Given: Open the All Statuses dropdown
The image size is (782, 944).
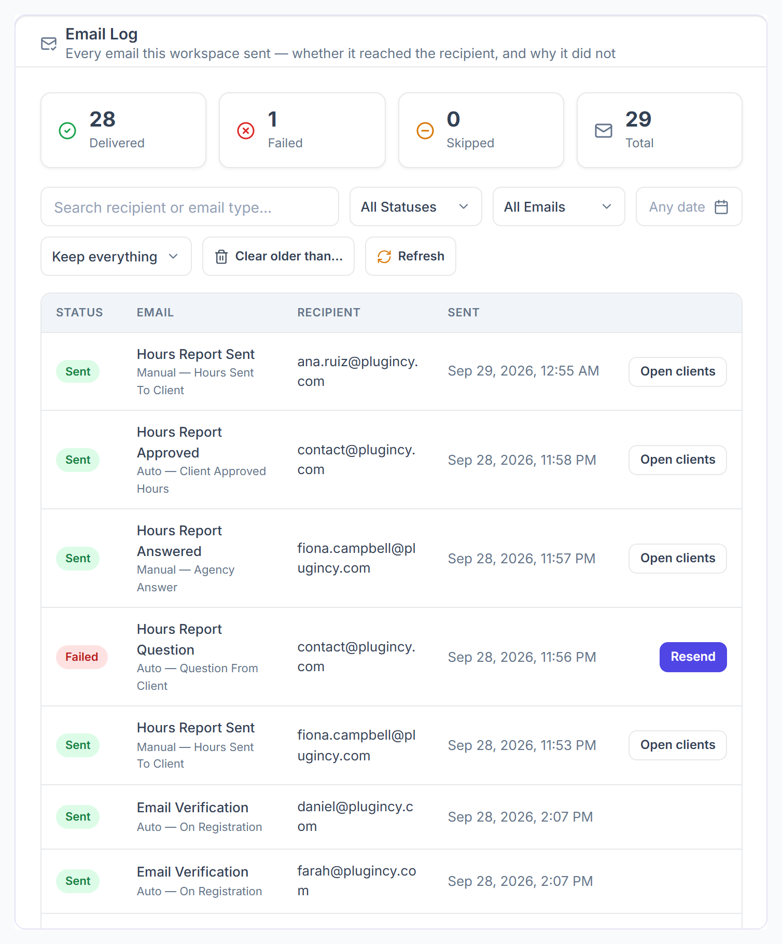Looking at the screenshot, I should (x=416, y=206).
